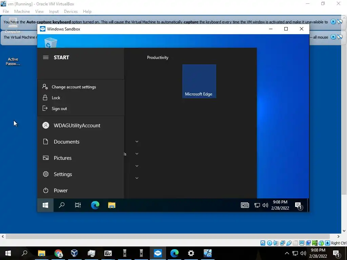347x260 pixels.
Task: Click the Recycle Bin icon in Sandbox
Action: tap(51, 42)
